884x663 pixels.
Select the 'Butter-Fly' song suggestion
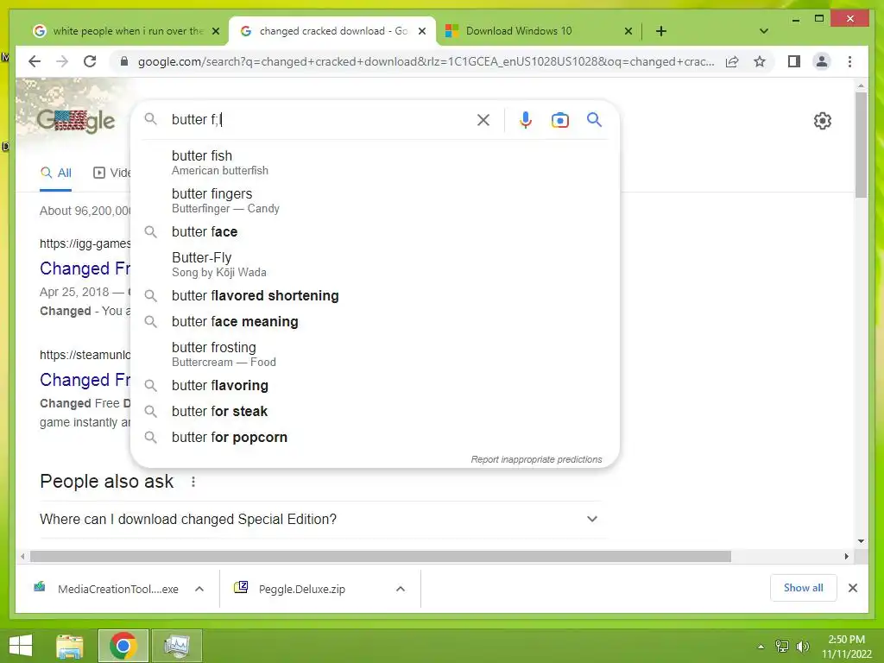[375, 264]
